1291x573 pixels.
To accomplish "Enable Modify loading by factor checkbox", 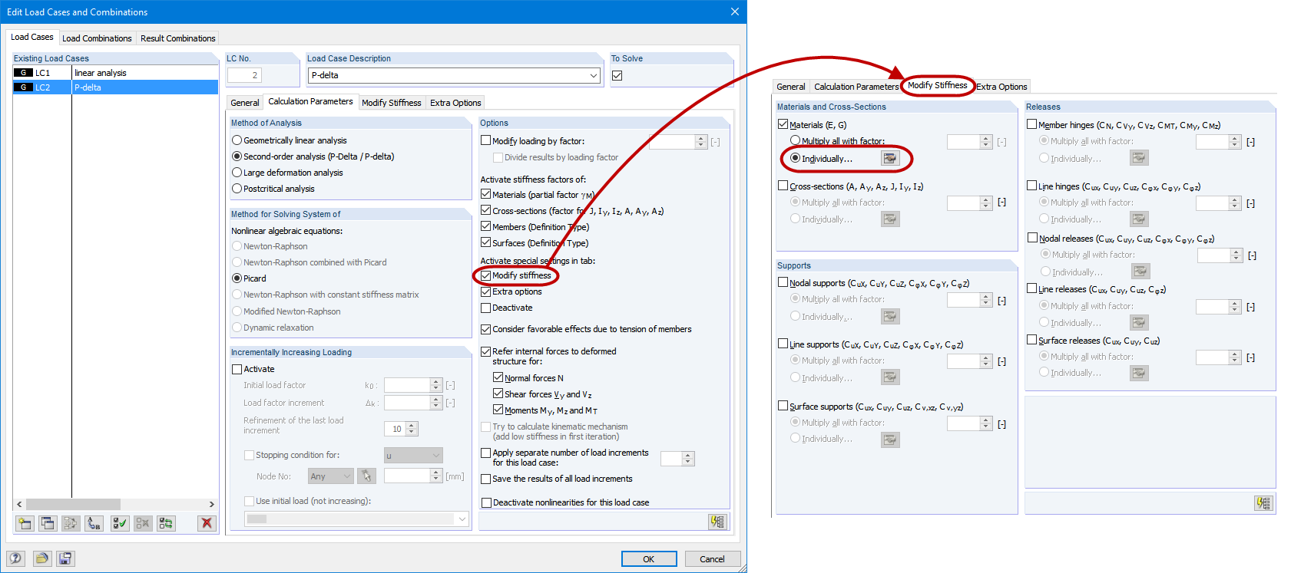I will [x=486, y=140].
